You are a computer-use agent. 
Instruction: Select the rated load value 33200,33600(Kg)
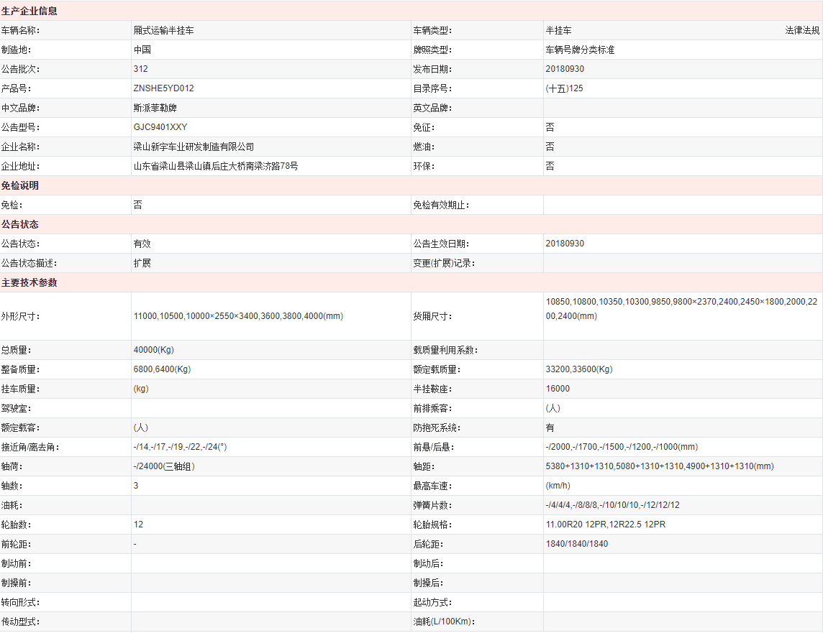click(x=578, y=369)
